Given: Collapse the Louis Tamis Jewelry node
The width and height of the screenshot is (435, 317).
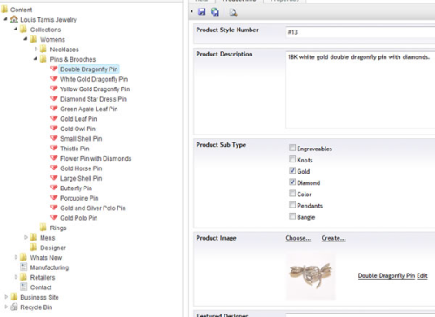Looking at the screenshot, I should click(x=5, y=19).
